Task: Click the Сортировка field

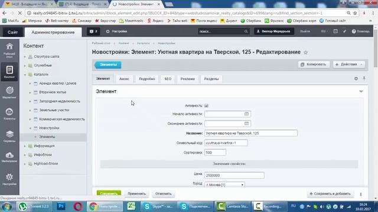Action: tap(215, 153)
